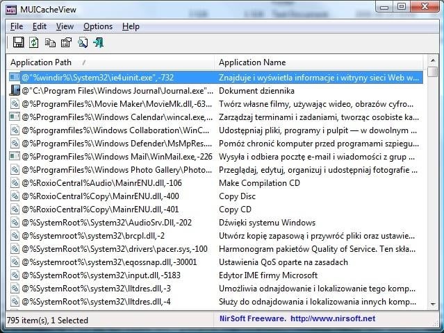Click the icon of the lltdres.dll,-3 row
Screen dimensions: 444x333
click(x=15, y=289)
